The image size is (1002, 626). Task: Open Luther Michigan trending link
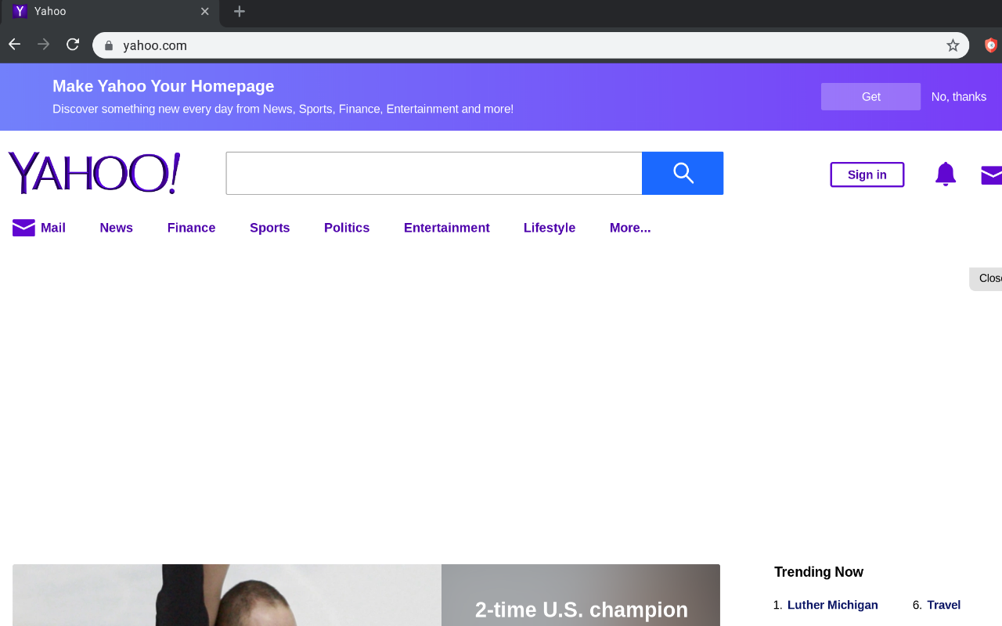tap(832, 605)
